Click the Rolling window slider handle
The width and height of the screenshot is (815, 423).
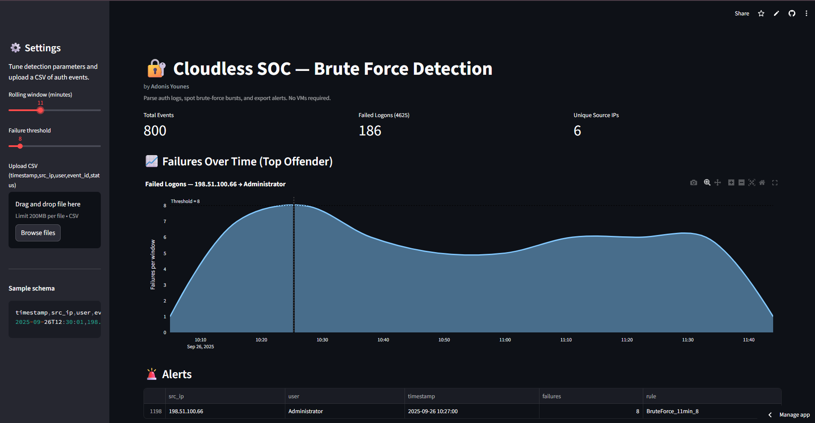coord(41,110)
